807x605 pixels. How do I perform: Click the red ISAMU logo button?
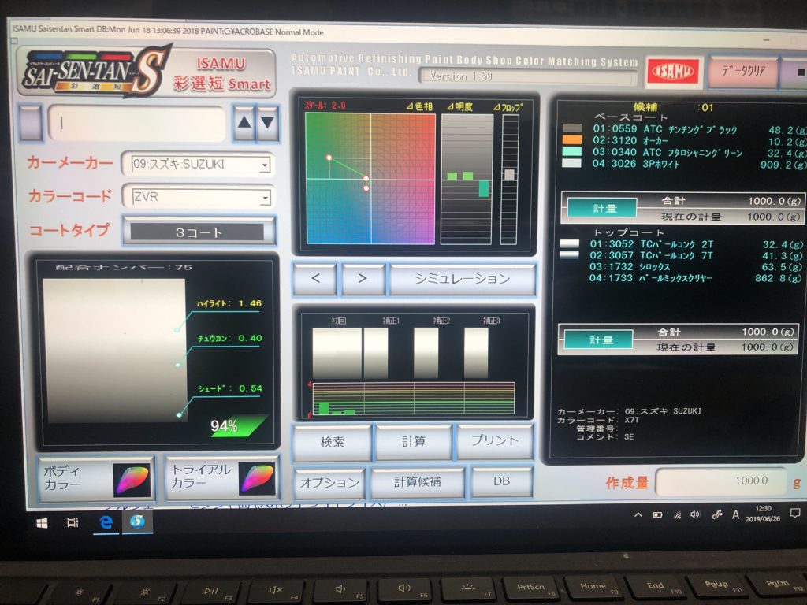[673, 72]
